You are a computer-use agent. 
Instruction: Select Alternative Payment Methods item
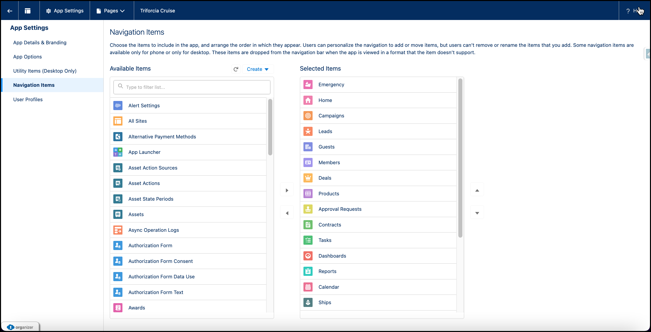[x=188, y=137]
